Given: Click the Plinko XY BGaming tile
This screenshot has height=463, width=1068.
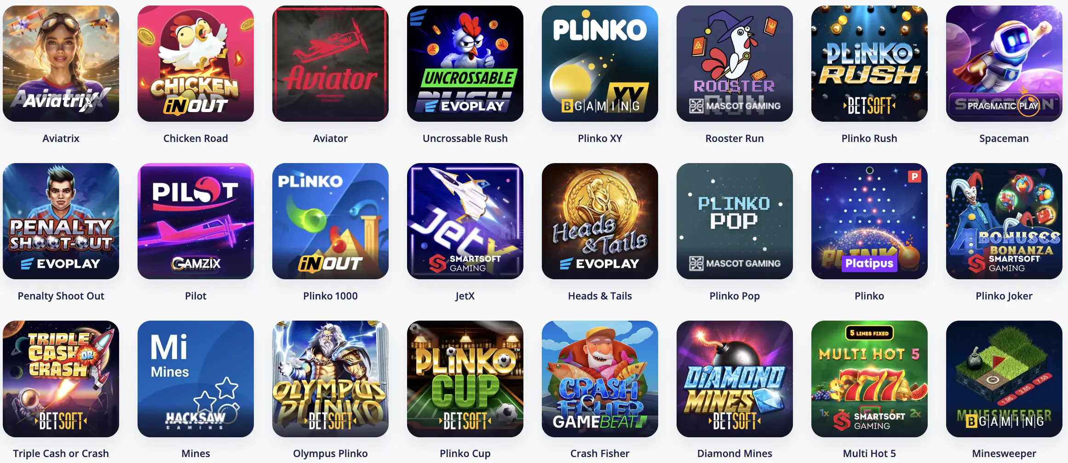Looking at the screenshot, I should (600, 63).
